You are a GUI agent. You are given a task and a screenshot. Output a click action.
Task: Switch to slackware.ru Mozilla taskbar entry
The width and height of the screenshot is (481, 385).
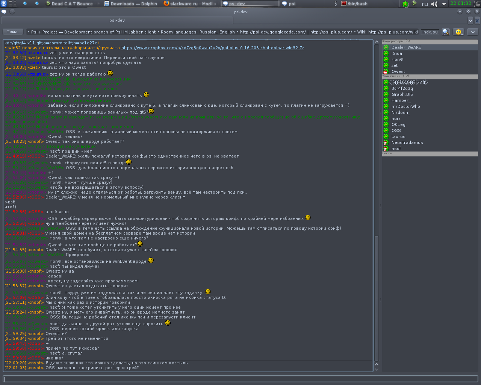point(190,4)
